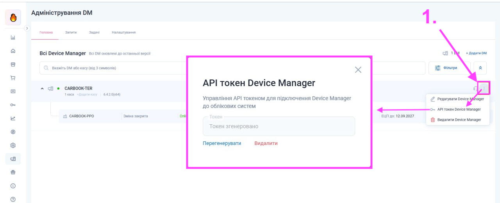This screenshot has width=500, height=203.
Task: Open the shopping cart section in the sidebar
Action: [x=13, y=78]
